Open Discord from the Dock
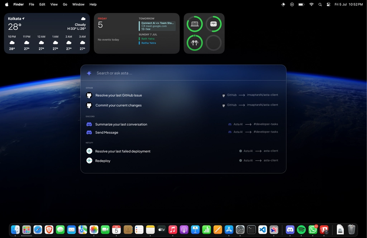367x238 pixels. tap(290, 230)
